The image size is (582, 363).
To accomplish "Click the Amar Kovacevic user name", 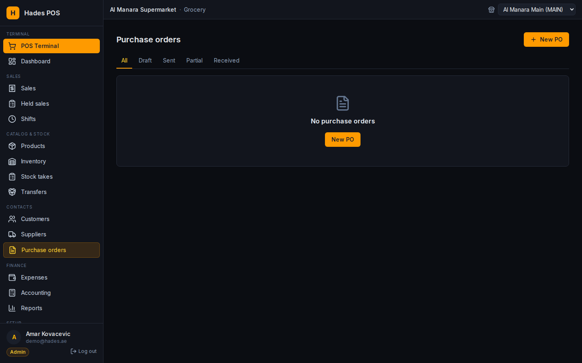I will coord(48,334).
